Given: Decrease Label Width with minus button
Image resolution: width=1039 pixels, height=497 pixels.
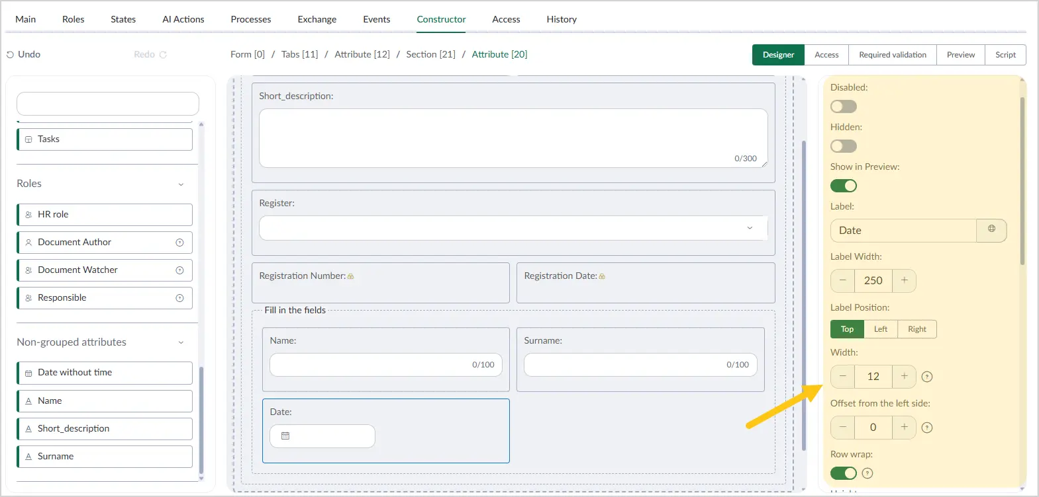Looking at the screenshot, I should tap(843, 280).
